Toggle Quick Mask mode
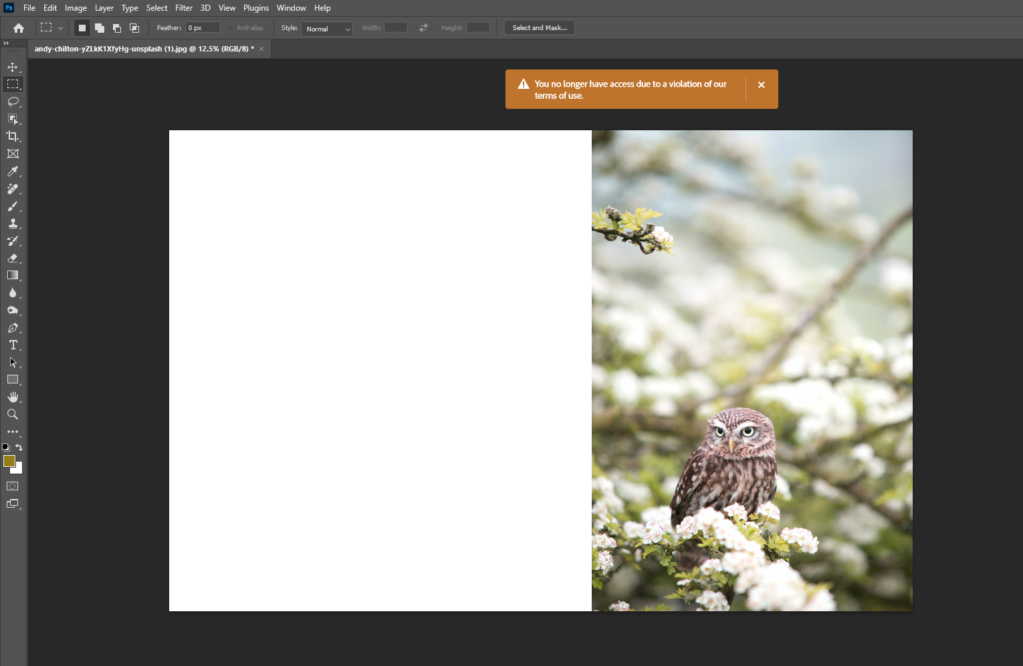 tap(12, 486)
